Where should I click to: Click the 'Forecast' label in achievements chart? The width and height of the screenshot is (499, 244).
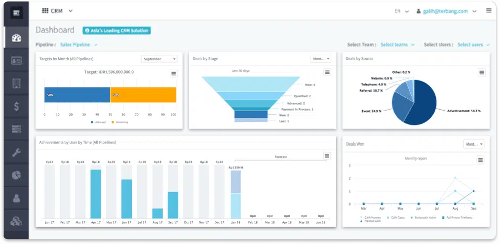point(281,157)
